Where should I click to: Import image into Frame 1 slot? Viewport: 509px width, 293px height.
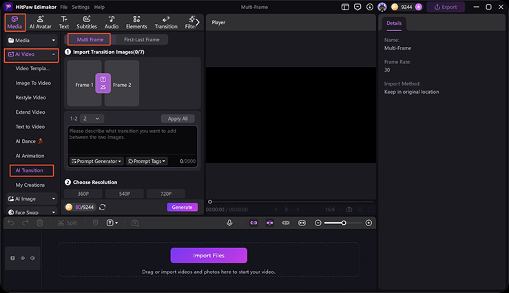tap(84, 83)
